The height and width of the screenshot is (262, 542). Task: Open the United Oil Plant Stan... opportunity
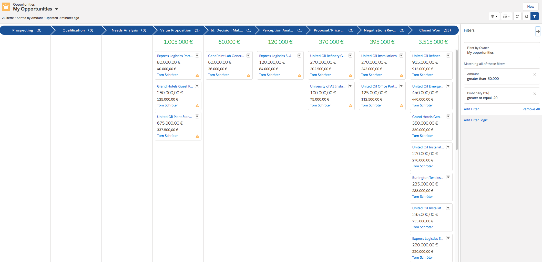coord(175,117)
